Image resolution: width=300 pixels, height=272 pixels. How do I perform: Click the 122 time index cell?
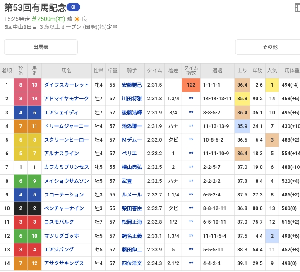191,85
